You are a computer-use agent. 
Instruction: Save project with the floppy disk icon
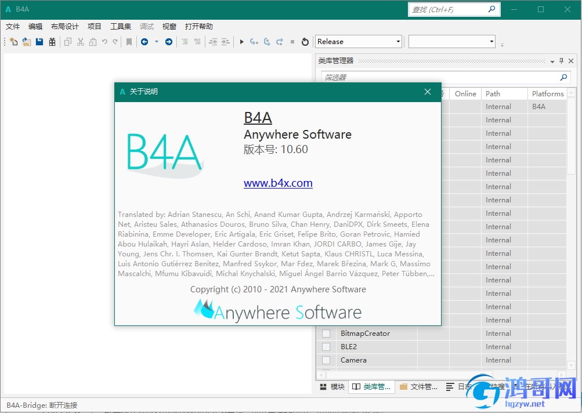point(39,42)
